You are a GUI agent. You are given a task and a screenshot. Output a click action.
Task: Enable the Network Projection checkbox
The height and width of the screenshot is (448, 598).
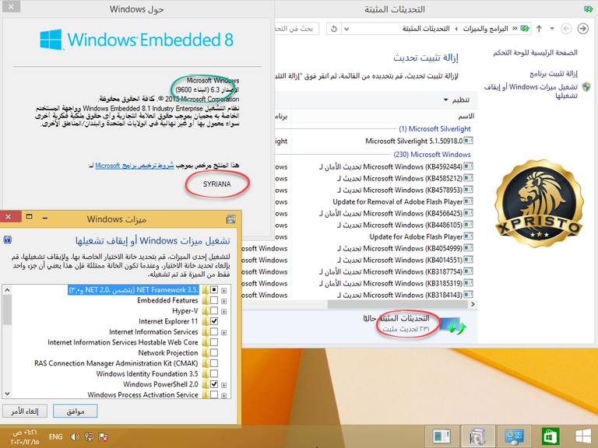coord(214,353)
